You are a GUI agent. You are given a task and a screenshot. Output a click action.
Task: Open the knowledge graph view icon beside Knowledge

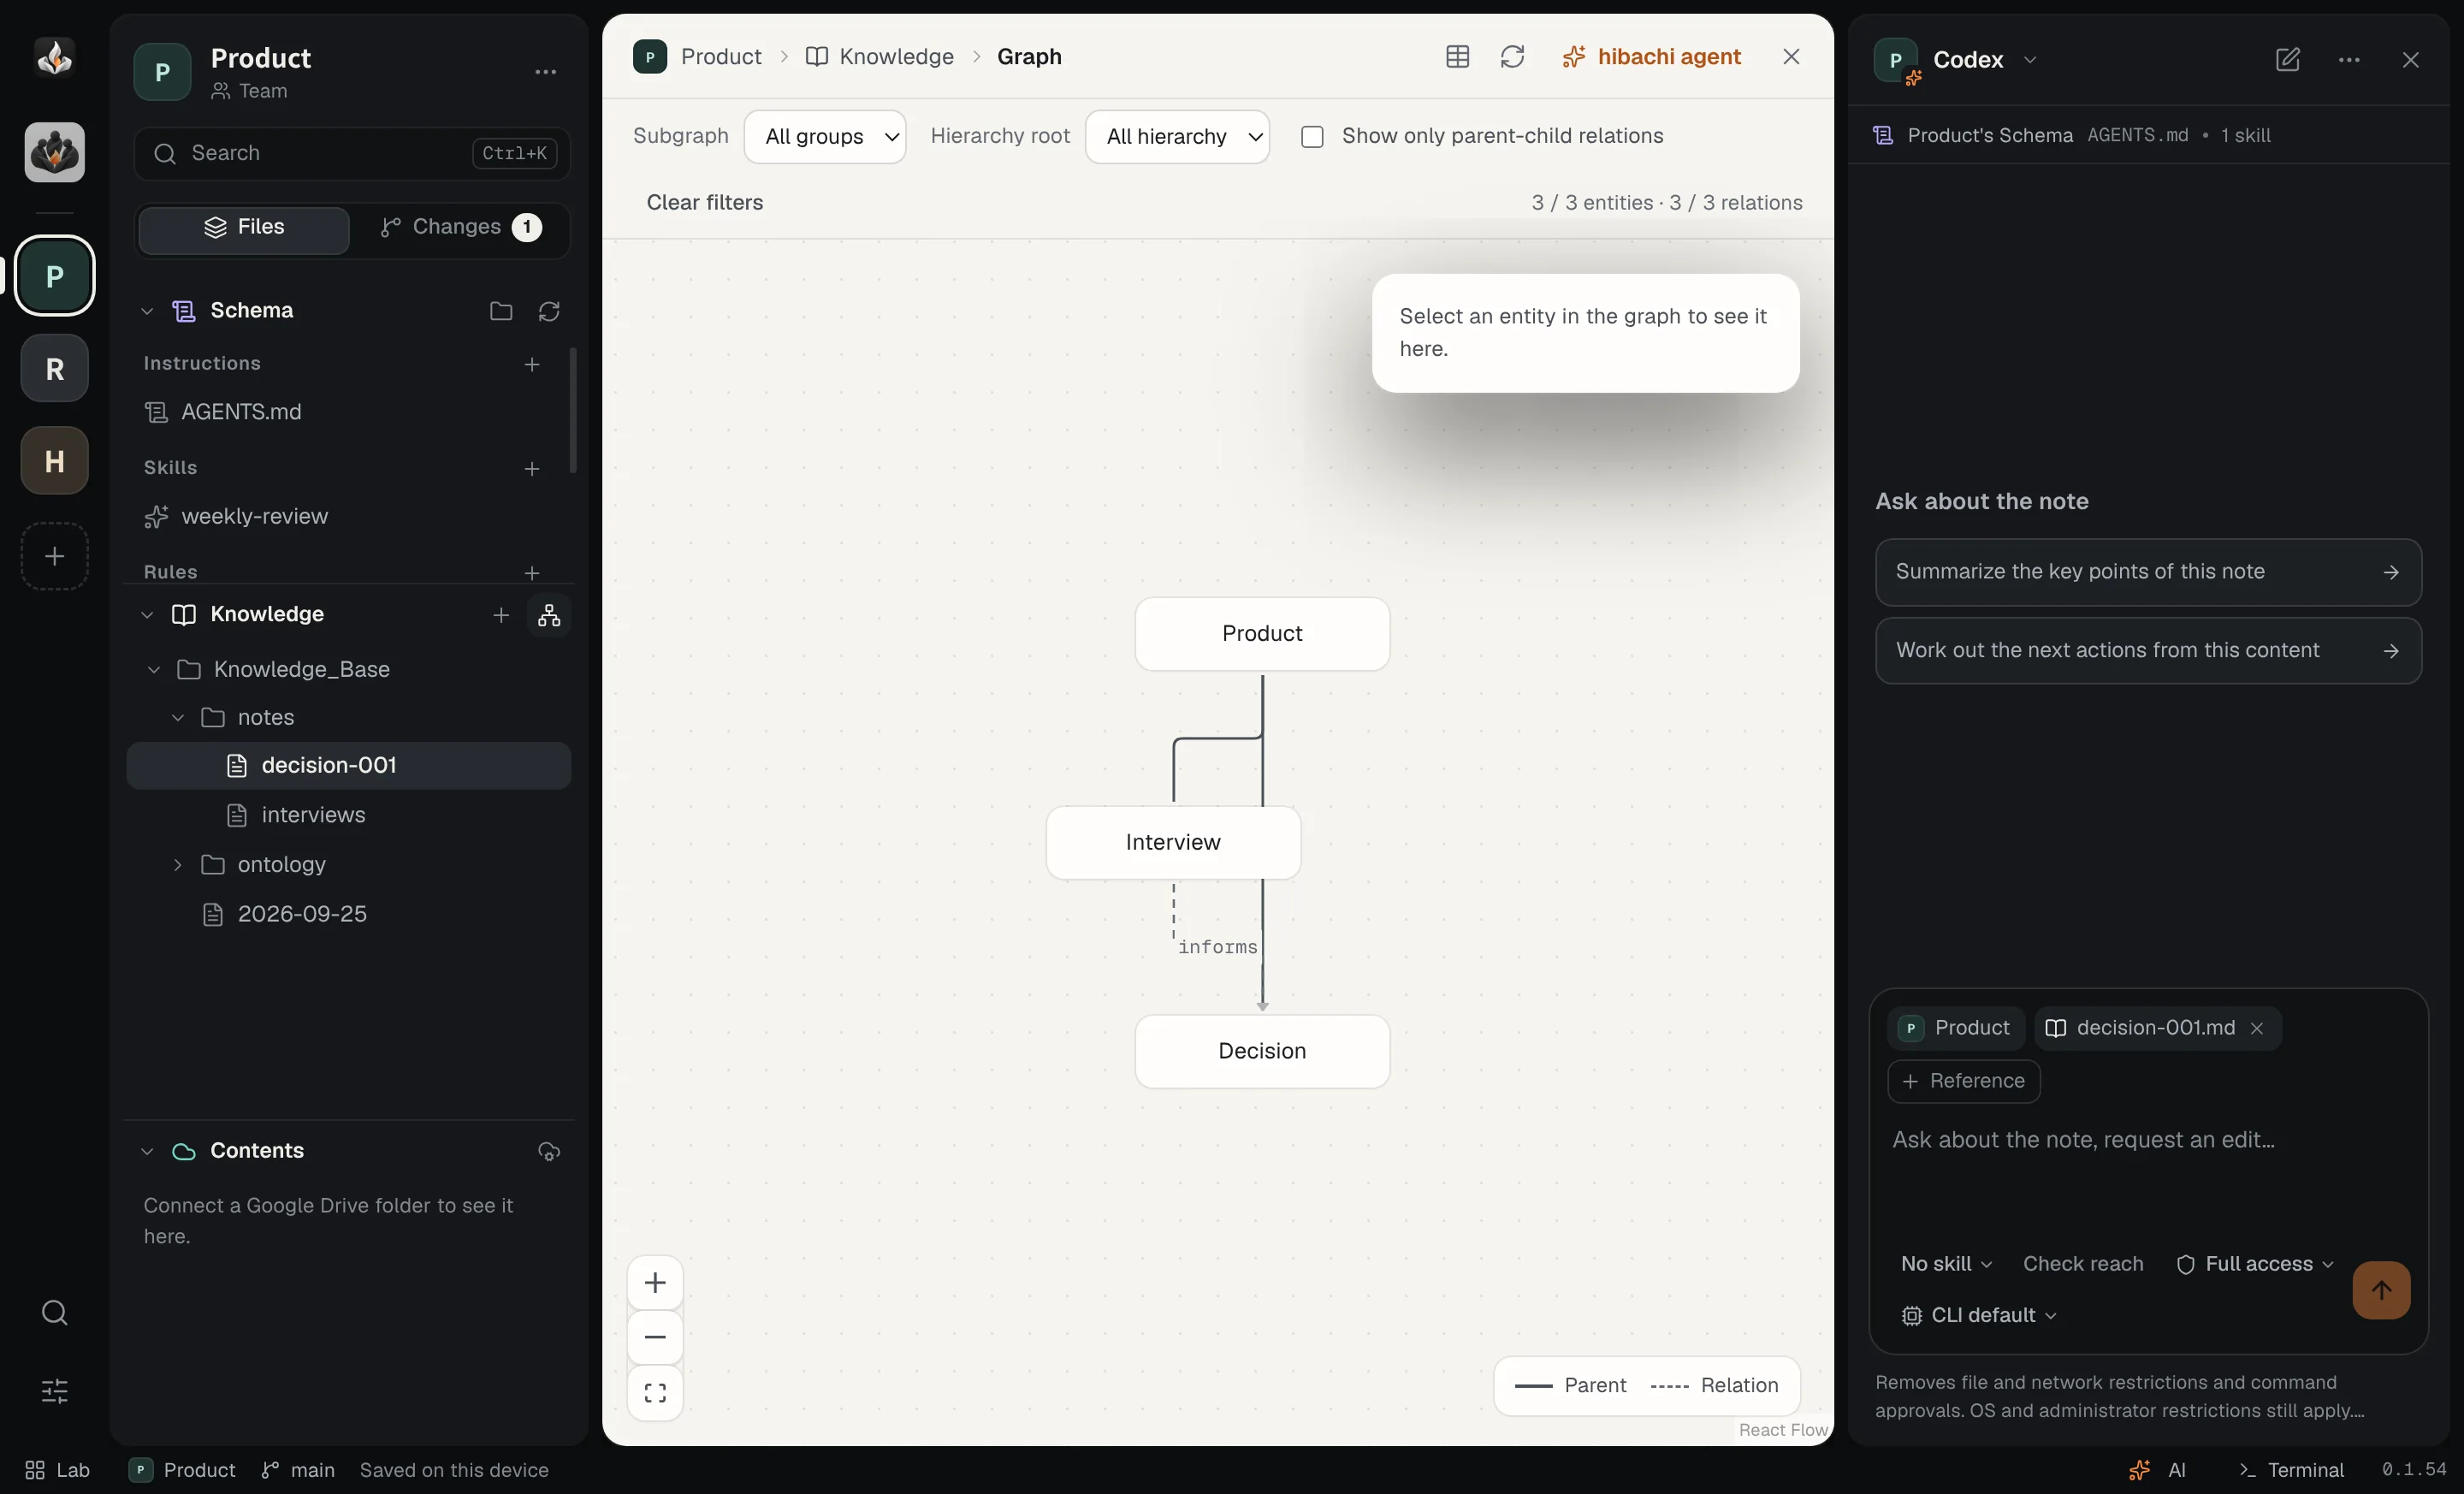tap(549, 615)
